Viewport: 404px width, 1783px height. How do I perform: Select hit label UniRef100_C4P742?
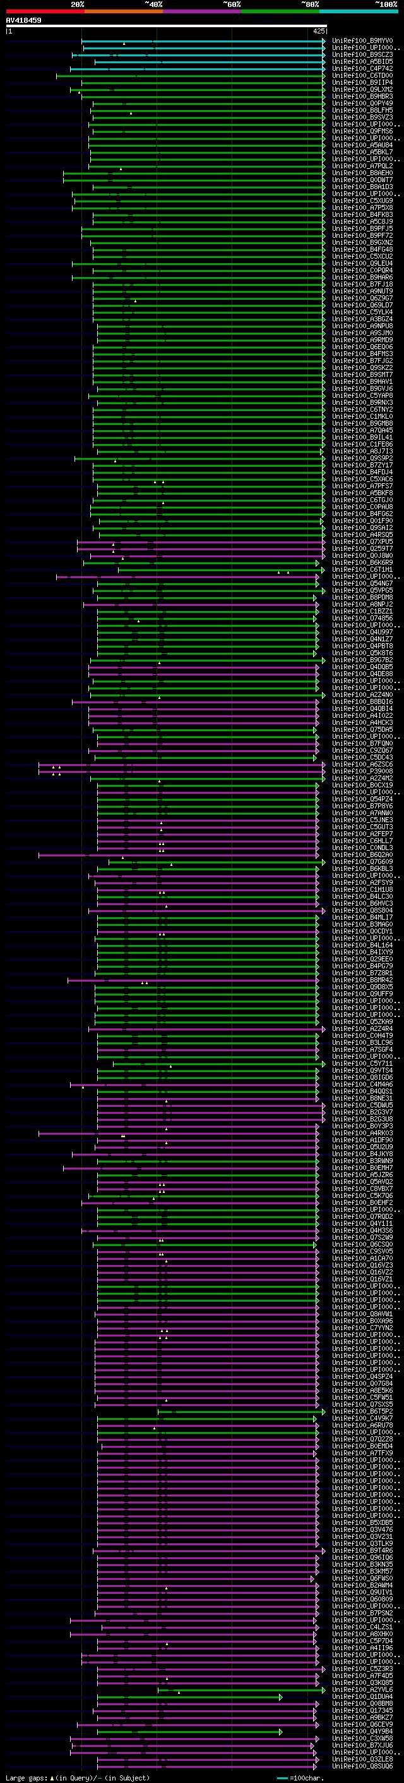[x=362, y=68]
